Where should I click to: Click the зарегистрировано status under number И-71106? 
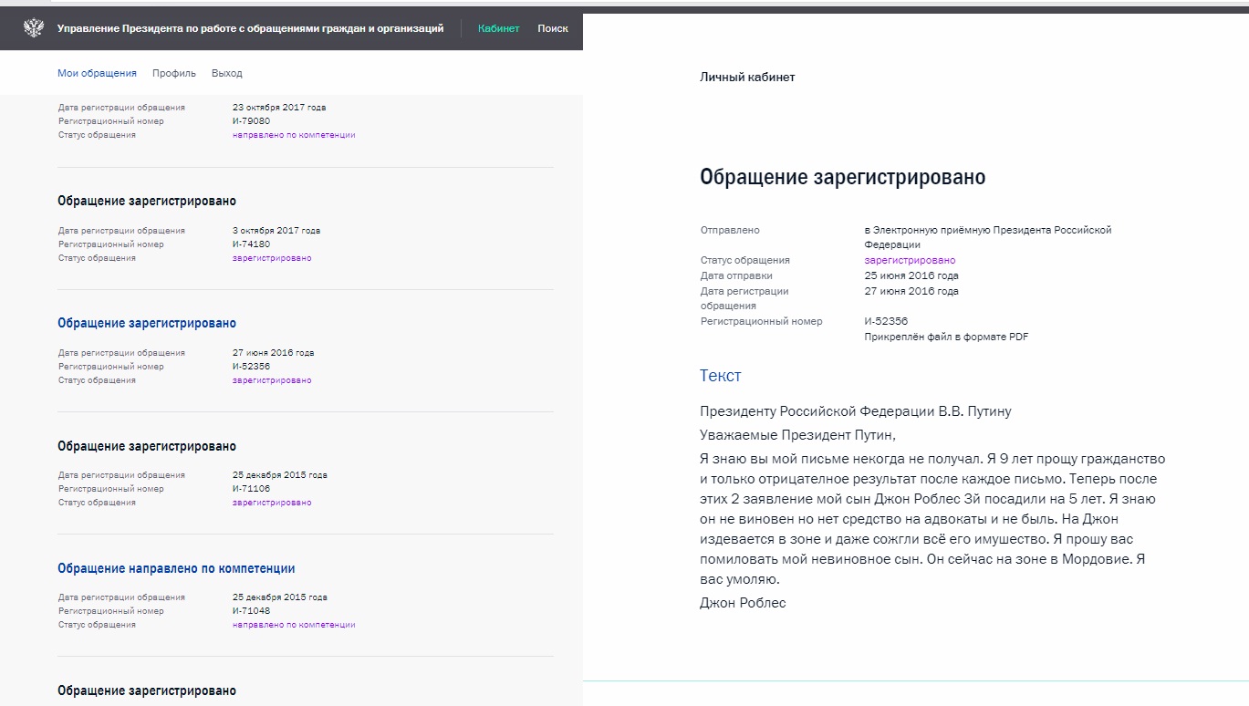coord(272,503)
